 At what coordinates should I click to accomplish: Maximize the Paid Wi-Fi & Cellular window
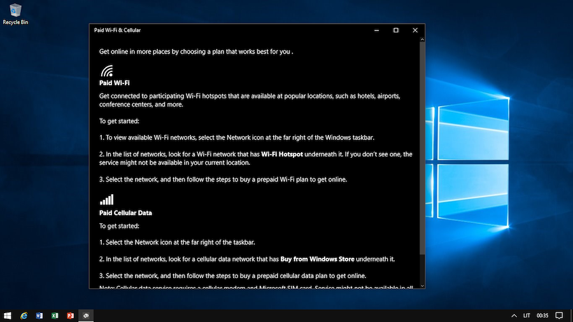click(x=395, y=30)
